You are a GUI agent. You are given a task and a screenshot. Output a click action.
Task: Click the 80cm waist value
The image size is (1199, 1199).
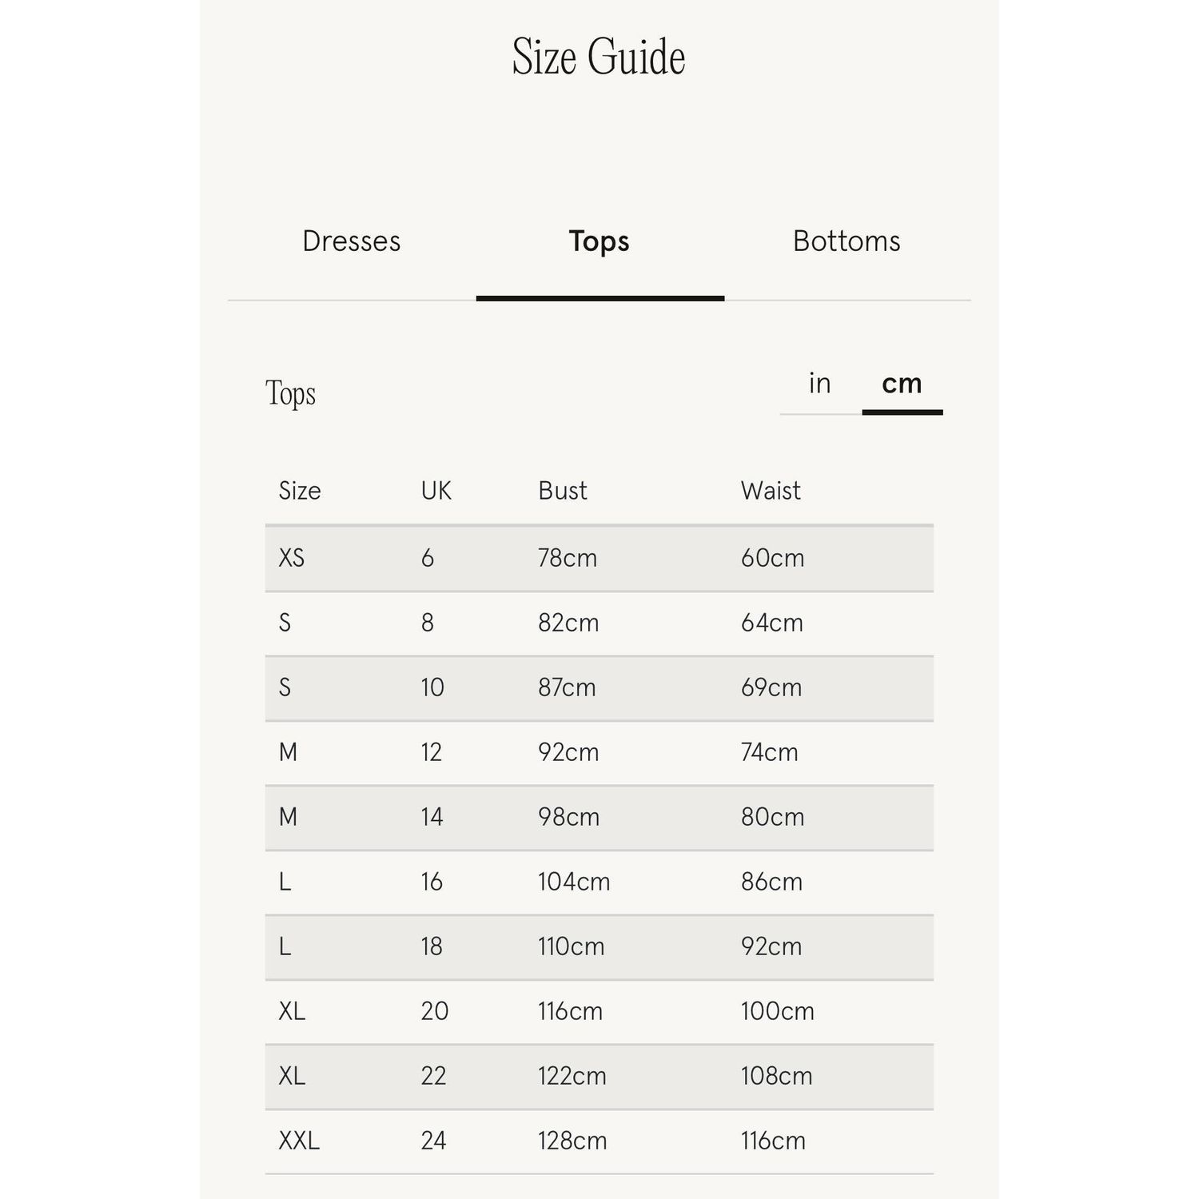click(x=772, y=817)
